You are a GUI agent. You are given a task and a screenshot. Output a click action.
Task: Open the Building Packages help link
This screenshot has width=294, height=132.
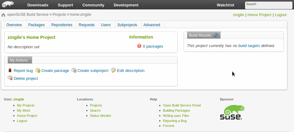[176, 110]
